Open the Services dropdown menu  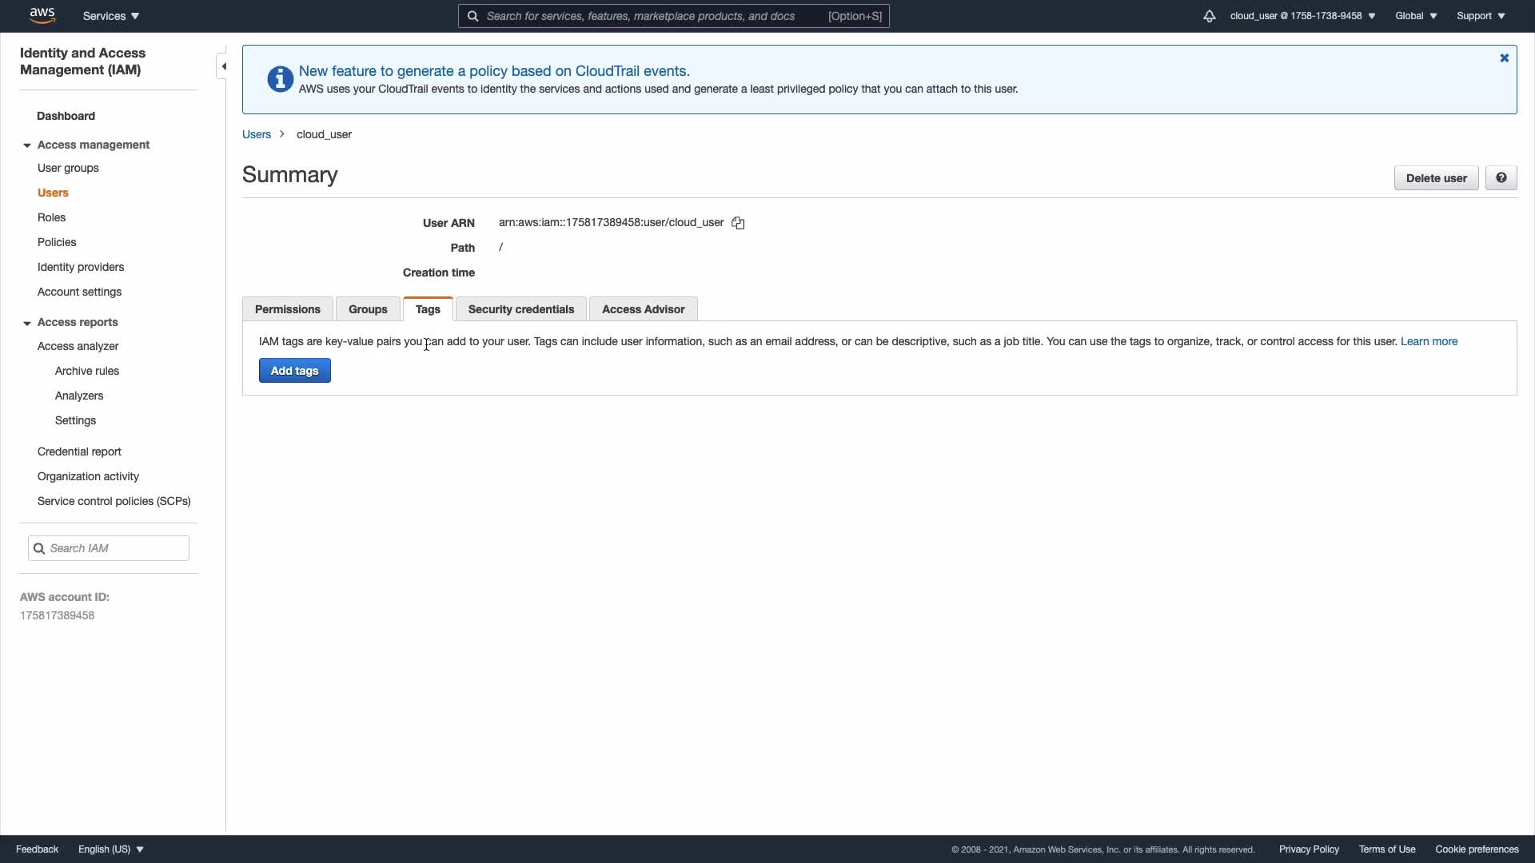tap(111, 16)
